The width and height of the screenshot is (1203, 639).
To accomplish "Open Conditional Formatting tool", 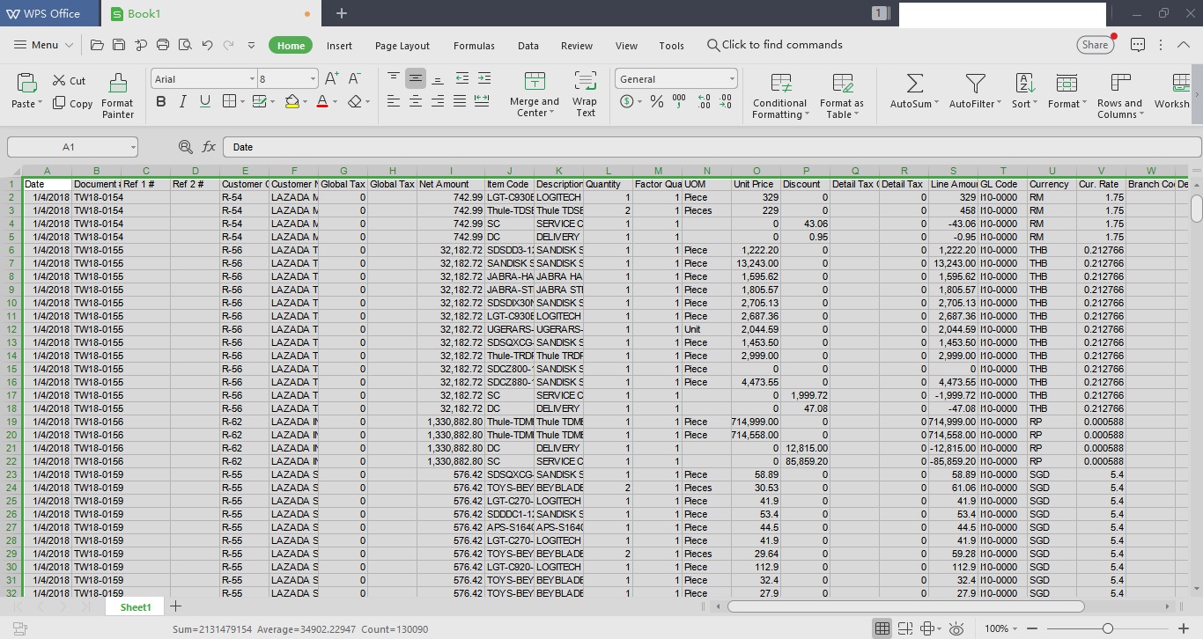I will [780, 84].
